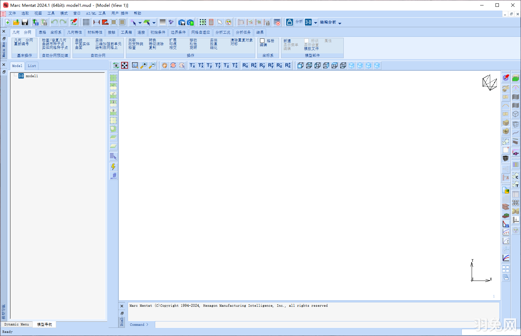The width and height of the screenshot is (521, 336).
Task: Open the calculator icon in the toolbar
Action: coord(211,22)
